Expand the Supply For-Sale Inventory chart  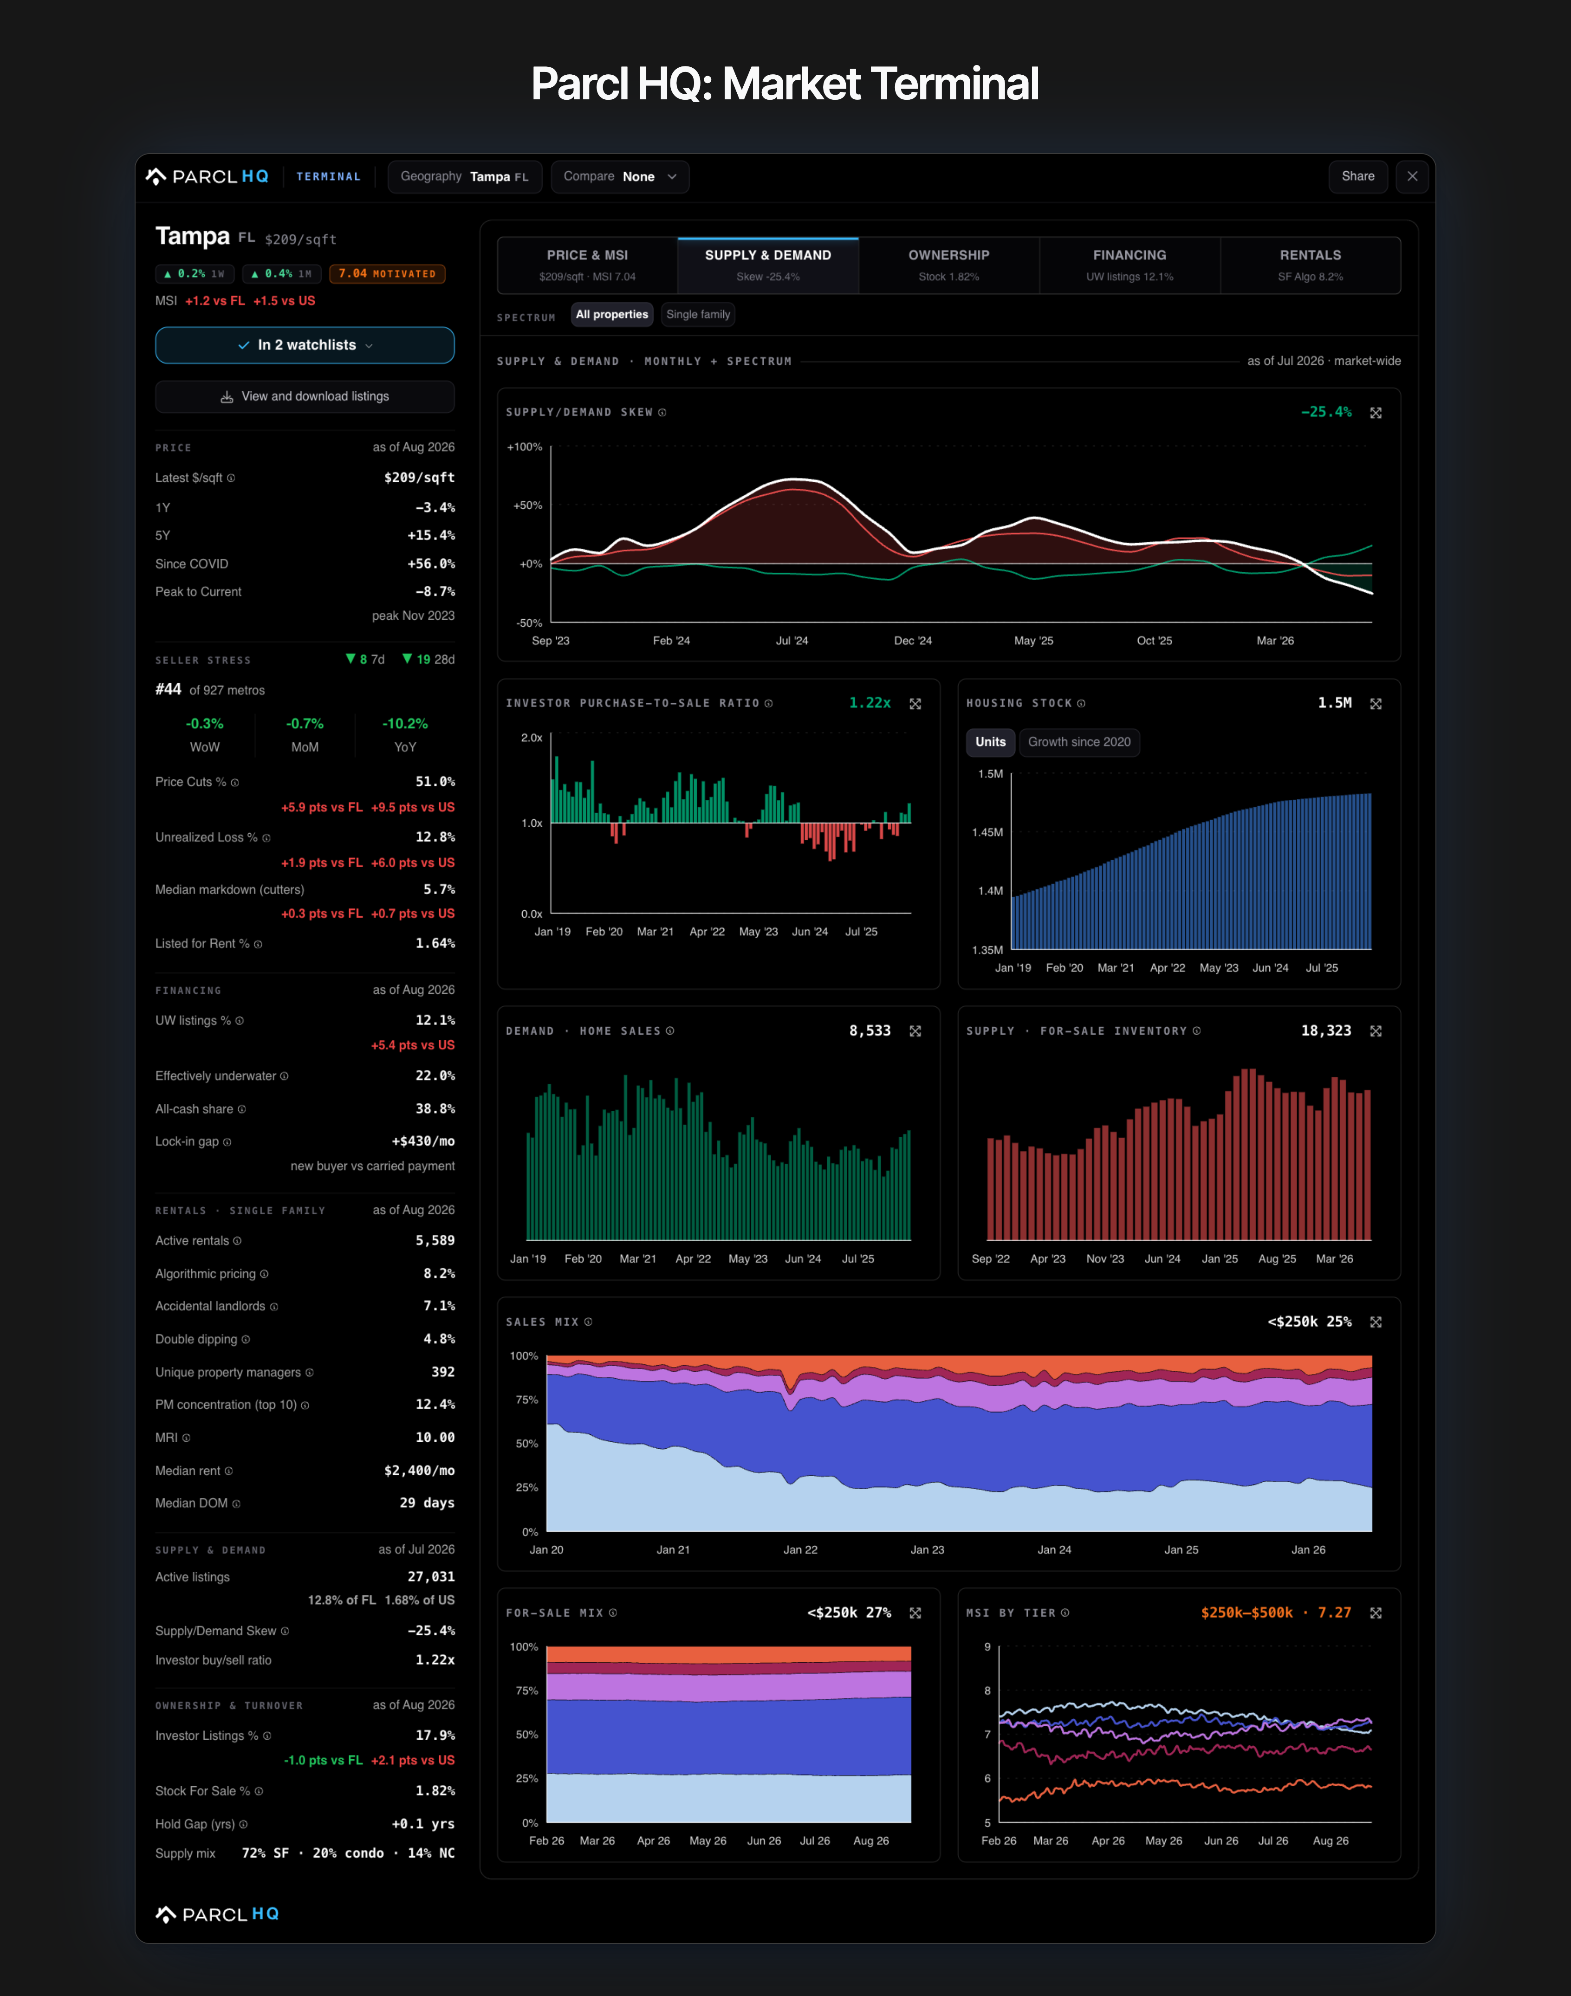1375,1031
